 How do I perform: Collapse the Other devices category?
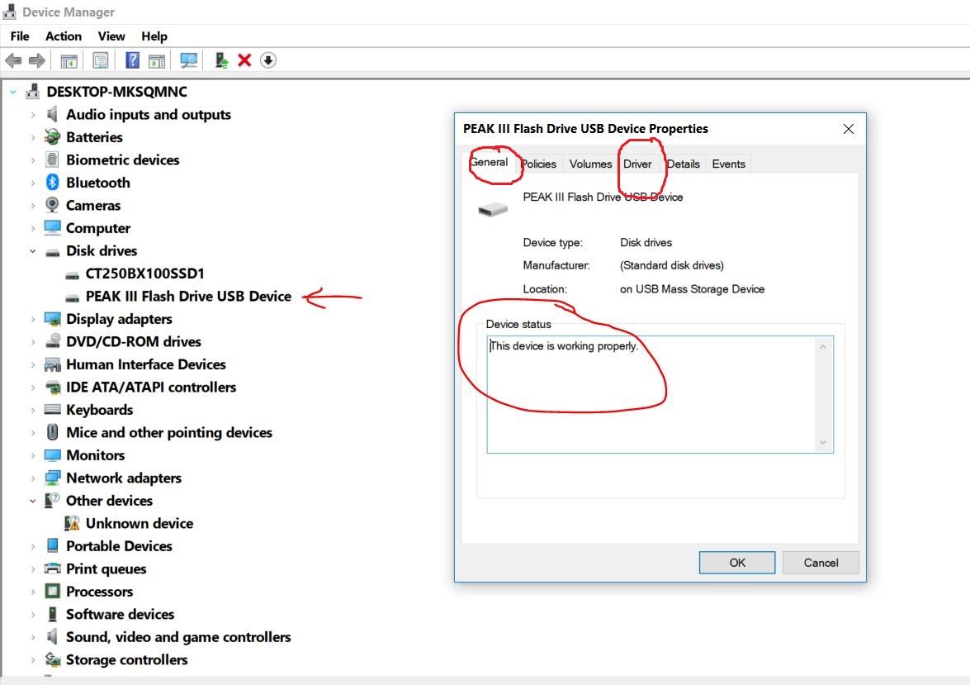pyautogui.click(x=33, y=501)
